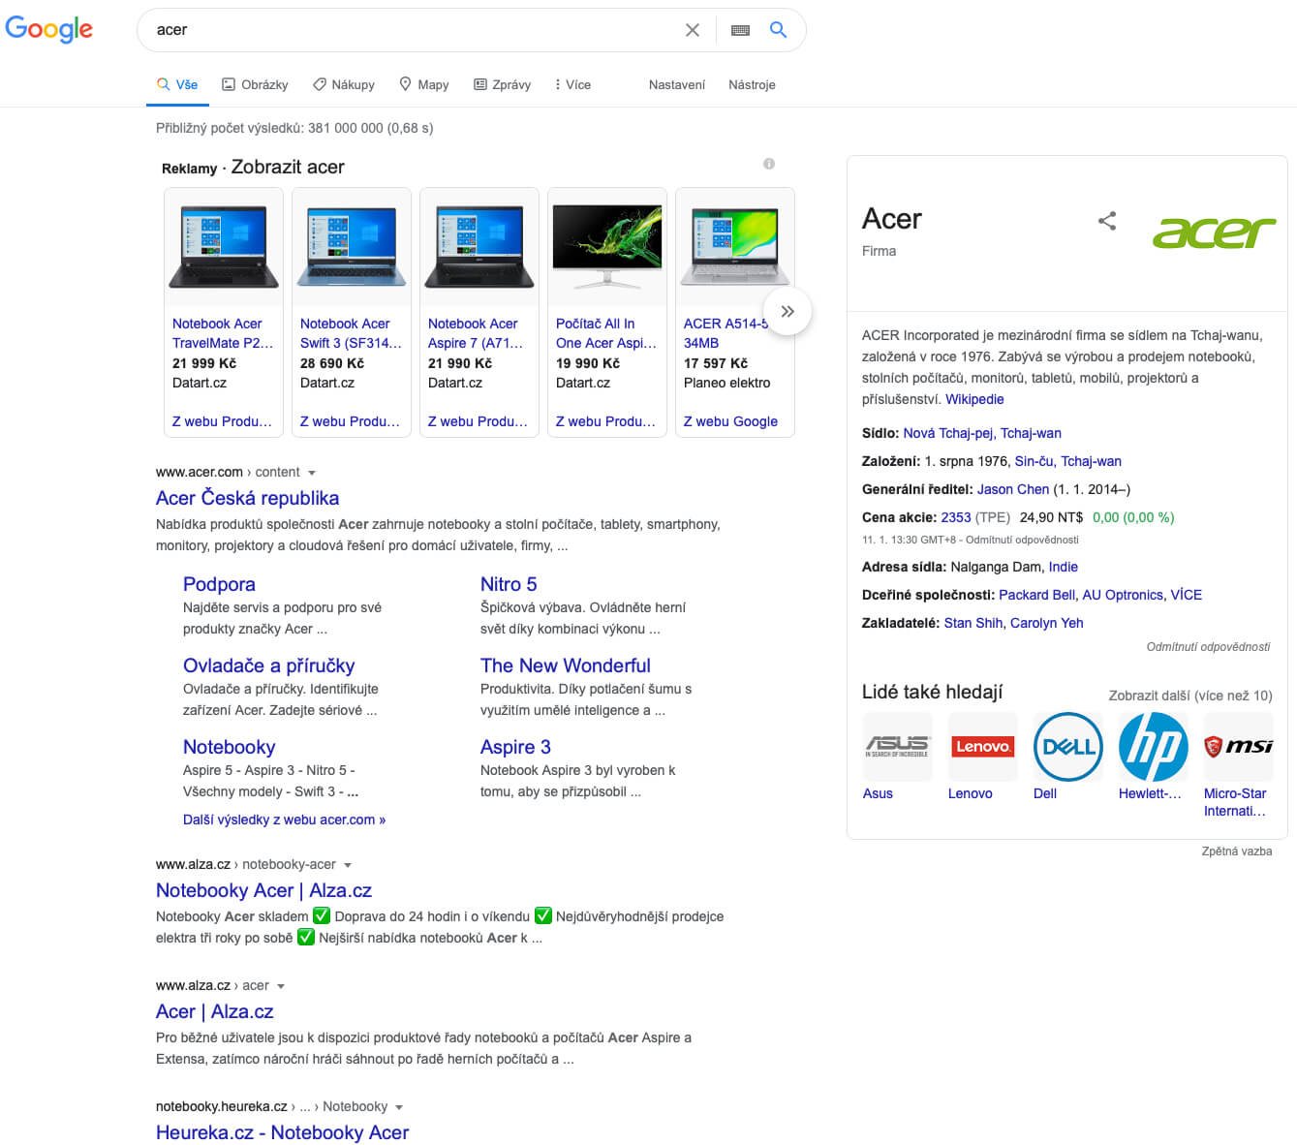The image size is (1297, 1145).
Task: Open the Zprávy tab
Action: (x=502, y=85)
